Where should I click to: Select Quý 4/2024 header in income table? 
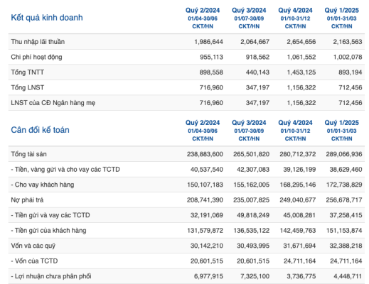point(295,11)
